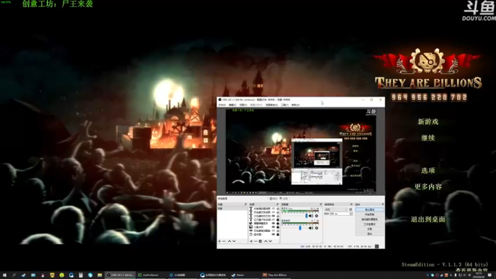Select 退出到桌面 in game menu

[x=428, y=219]
